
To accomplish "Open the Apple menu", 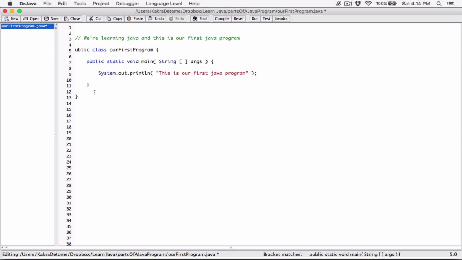I will pyautogui.click(x=10, y=4).
